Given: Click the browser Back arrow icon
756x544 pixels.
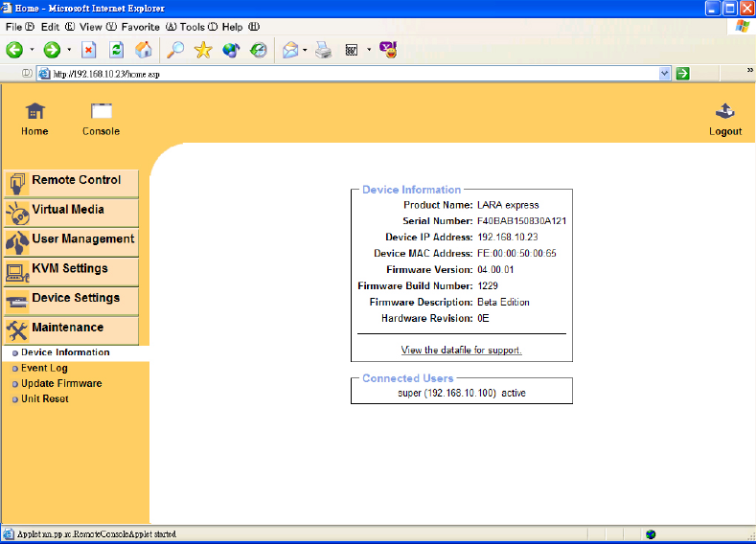Looking at the screenshot, I should (x=14, y=50).
